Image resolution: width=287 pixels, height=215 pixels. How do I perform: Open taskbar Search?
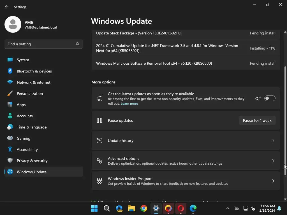107,208
